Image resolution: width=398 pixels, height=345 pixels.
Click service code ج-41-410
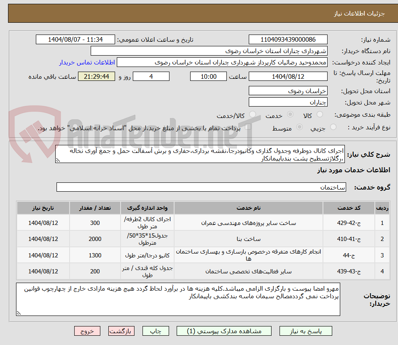[x=349, y=239]
